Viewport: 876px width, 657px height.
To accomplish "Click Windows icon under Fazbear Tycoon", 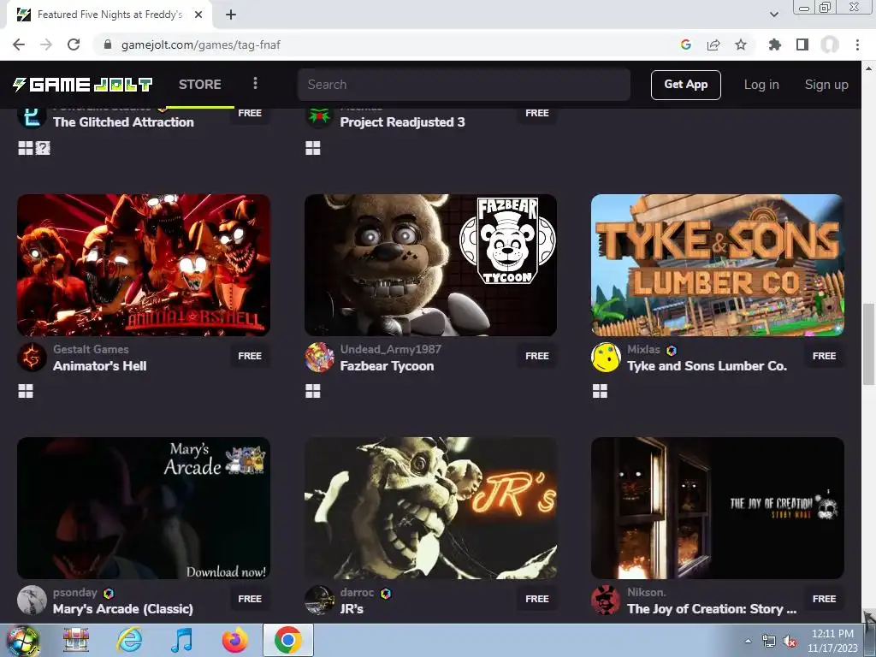I will 313,391.
